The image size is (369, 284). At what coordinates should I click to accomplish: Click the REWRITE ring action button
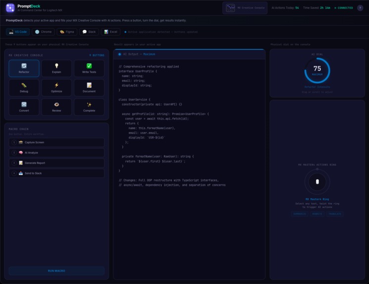click(x=317, y=214)
